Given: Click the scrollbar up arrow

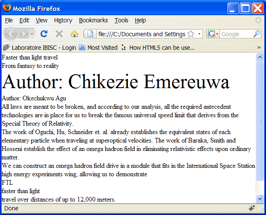Looking at the screenshot, I should coord(260,57).
